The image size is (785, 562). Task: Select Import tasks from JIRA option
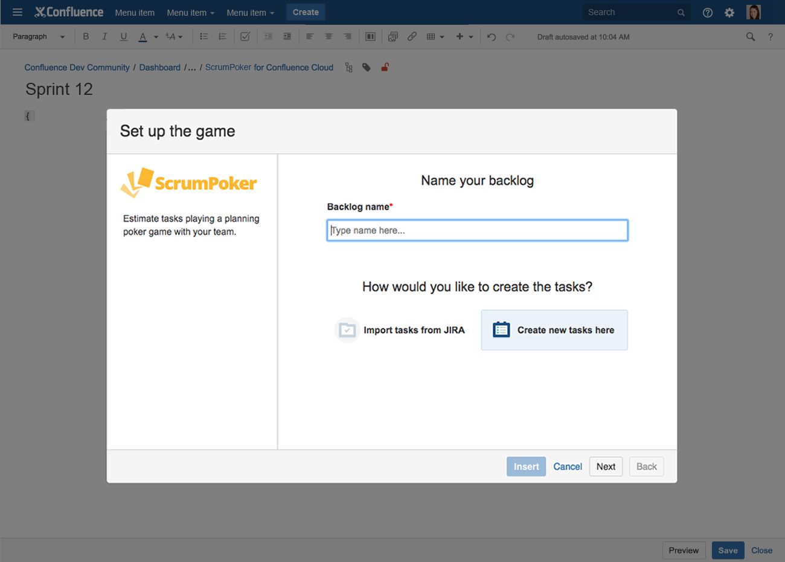(x=400, y=330)
